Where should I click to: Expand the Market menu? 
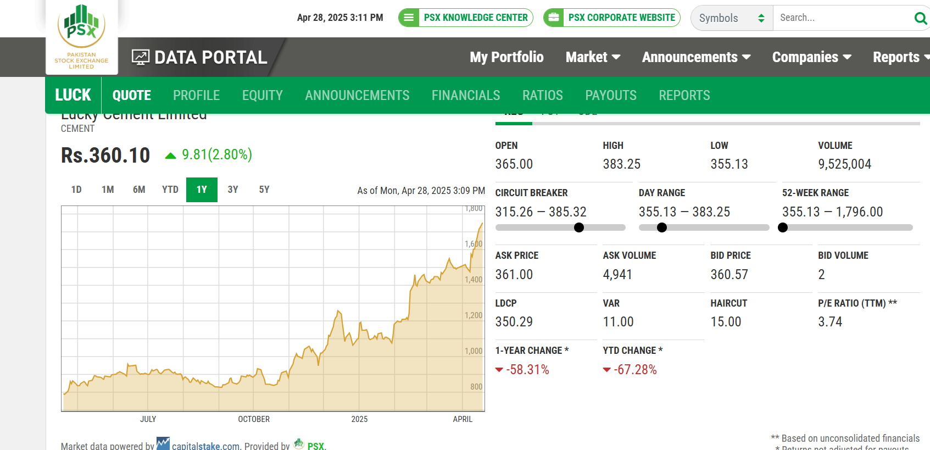[x=593, y=57]
